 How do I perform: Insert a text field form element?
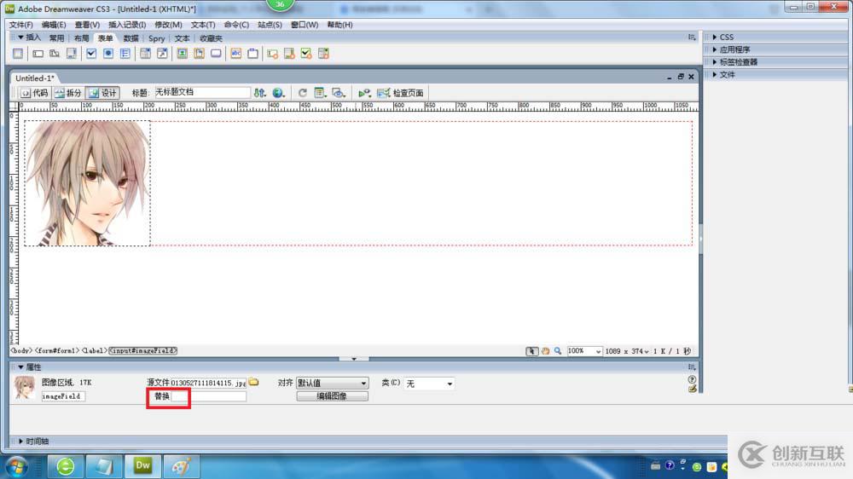click(38, 54)
